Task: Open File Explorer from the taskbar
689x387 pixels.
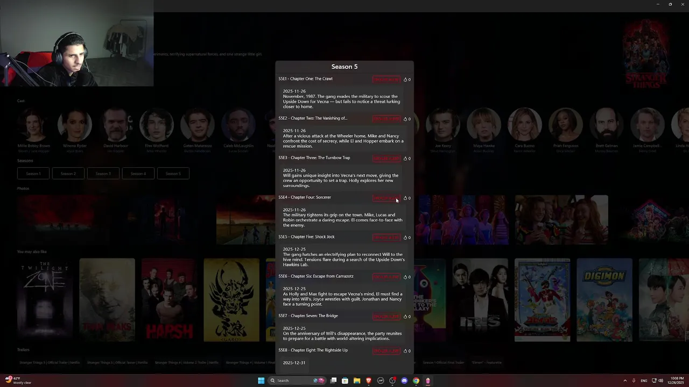Action: (357, 381)
